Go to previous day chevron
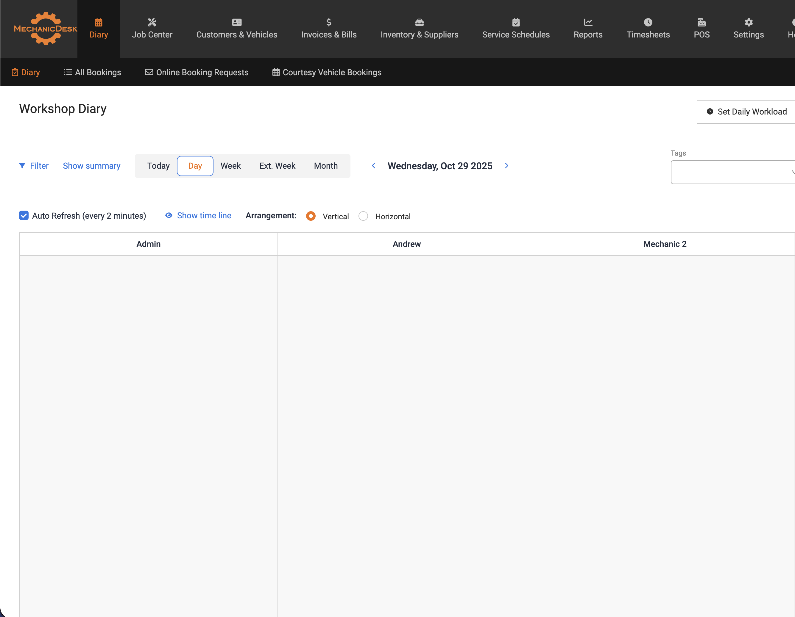Image resolution: width=795 pixels, height=617 pixels. click(373, 166)
